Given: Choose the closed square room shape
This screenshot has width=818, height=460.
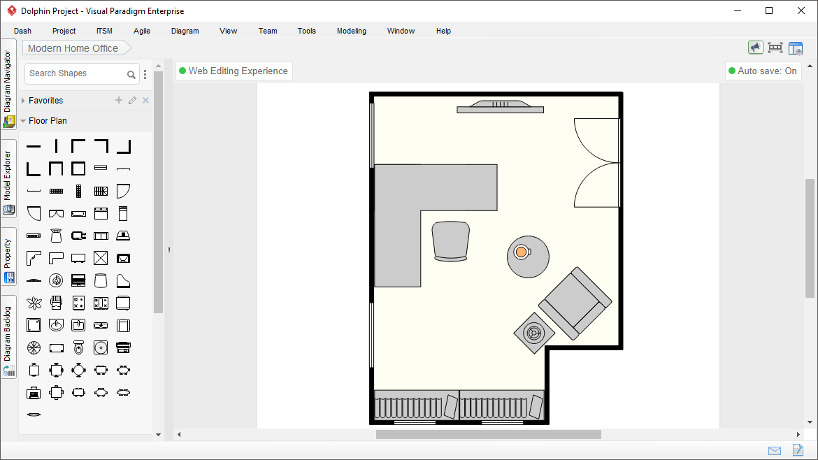Looking at the screenshot, I should point(78,168).
